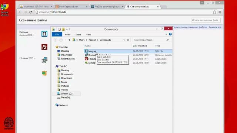Click xampp file icon in Explorer list
The image size is (237, 133).
pyautogui.click(x=86, y=63)
